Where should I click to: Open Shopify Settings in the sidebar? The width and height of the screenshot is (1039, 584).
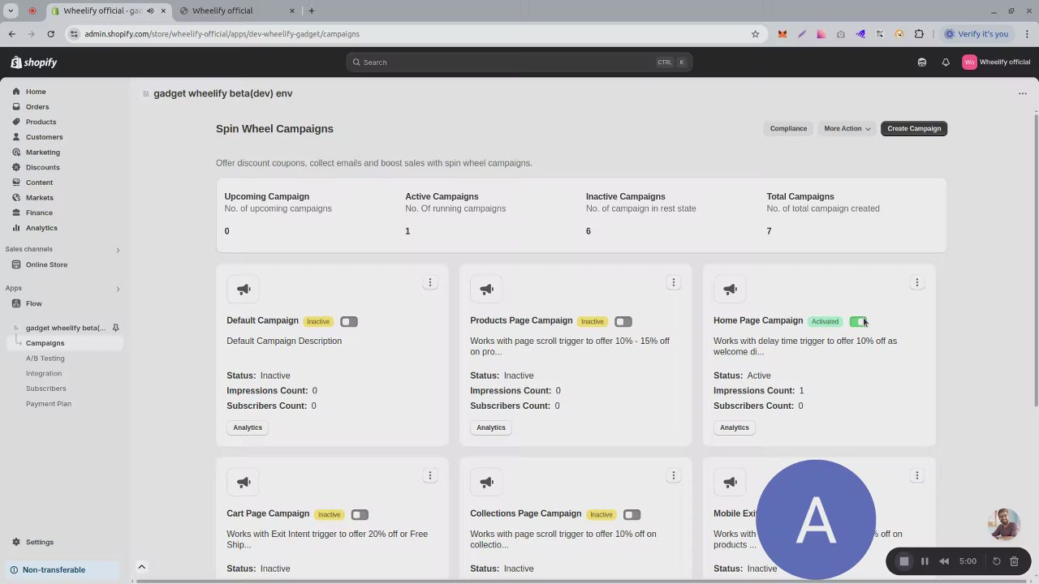(39, 542)
